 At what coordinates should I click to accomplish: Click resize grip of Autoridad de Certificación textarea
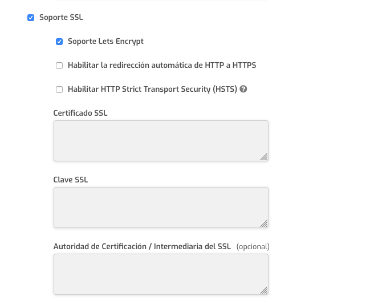pos(264,290)
